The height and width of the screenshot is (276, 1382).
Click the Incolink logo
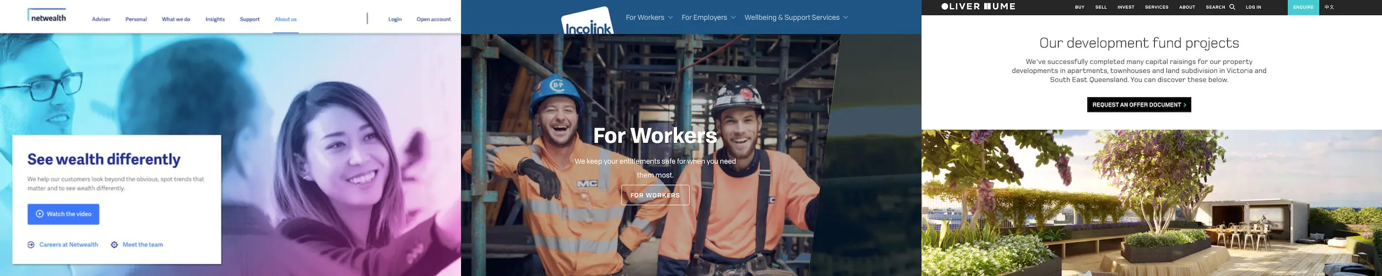[x=588, y=22]
